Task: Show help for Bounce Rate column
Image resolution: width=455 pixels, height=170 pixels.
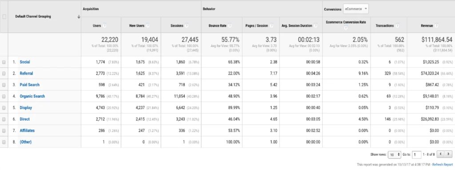Action: [230, 26]
